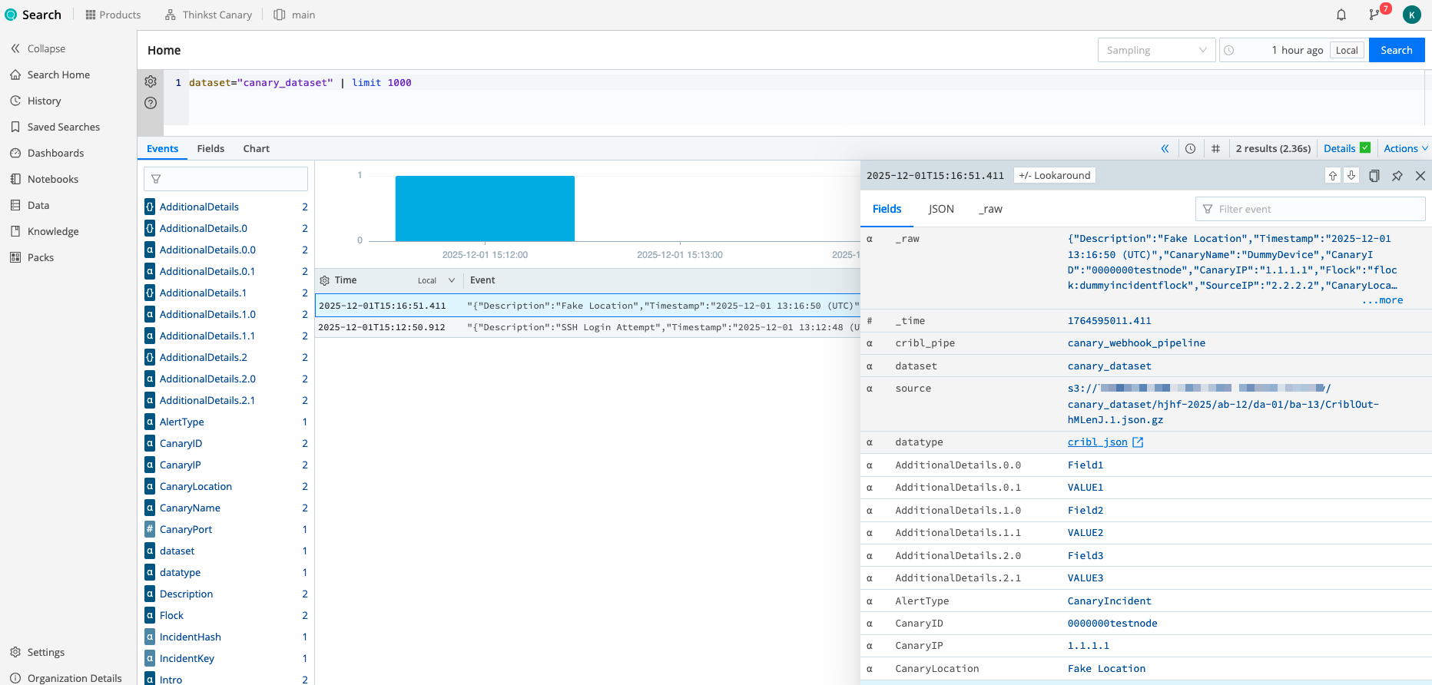Screen dimensions: 1432x685
Task: Toggle the Local timezone button in time picker
Action: pyautogui.click(x=1346, y=51)
